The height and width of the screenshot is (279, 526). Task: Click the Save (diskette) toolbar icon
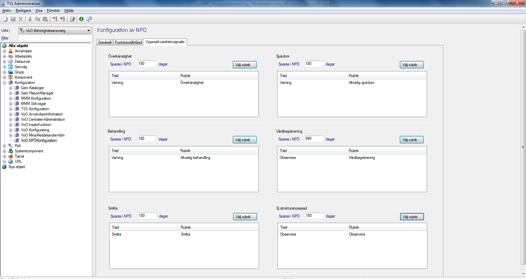pos(13,19)
